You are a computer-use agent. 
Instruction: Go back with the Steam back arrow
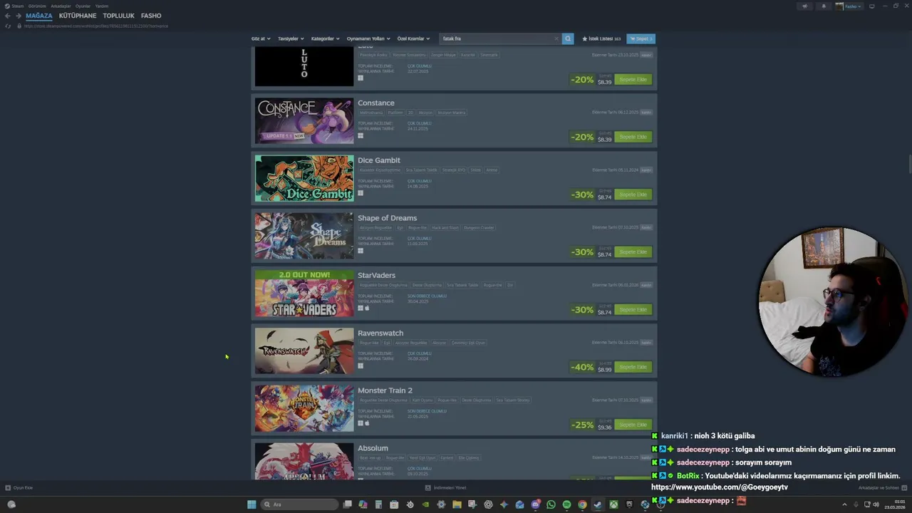click(8, 16)
